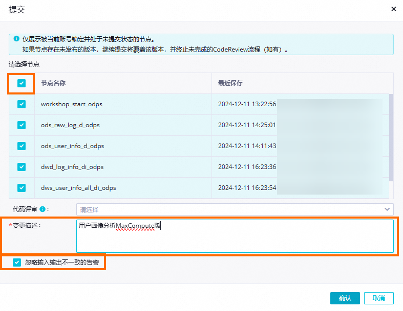Open the 代码评审 reviewer dropdown

[235, 209]
